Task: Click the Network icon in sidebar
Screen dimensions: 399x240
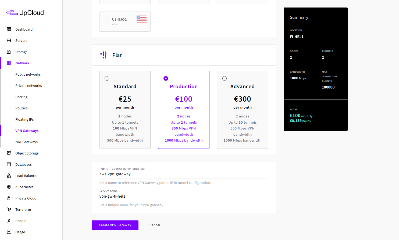Action: 9,63
